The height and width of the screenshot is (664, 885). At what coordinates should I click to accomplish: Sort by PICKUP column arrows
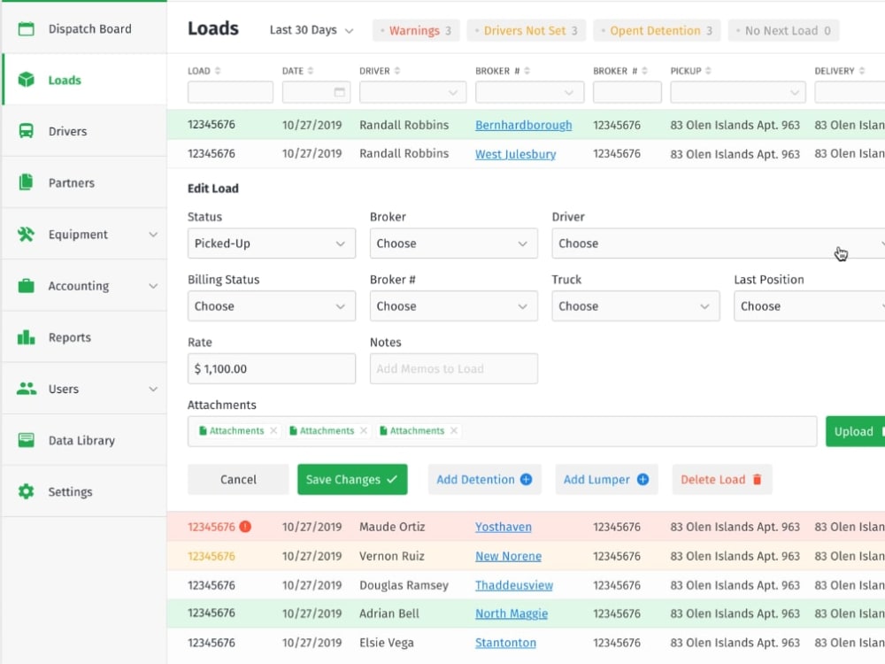[708, 71]
